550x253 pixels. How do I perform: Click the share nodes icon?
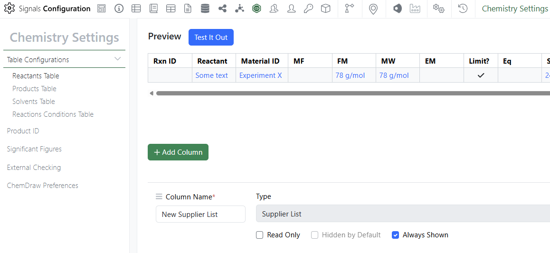(x=222, y=9)
